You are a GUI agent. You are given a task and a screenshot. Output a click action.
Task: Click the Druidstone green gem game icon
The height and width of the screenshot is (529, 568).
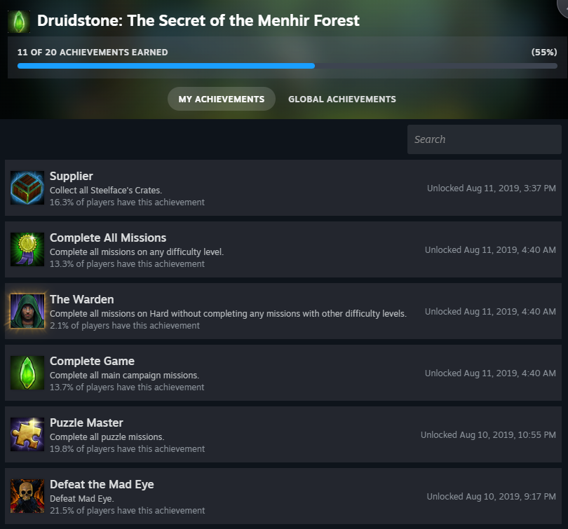[x=19, y=22]
